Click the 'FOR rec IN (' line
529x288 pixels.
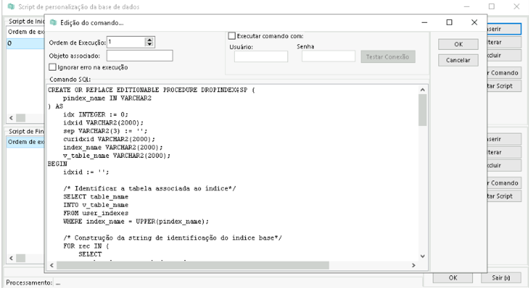tap(86, 246)
